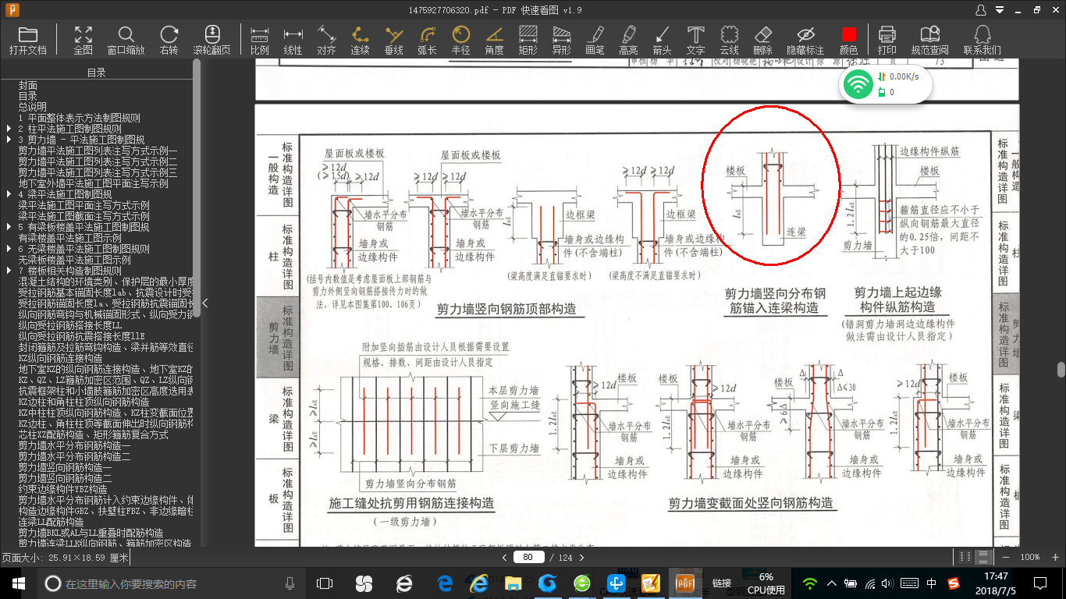Image resolution: width=1066 pixels, height=599 pixels.
Task: Toggle 隐藏标注 hide annotations
Action: [x=805, y=41]
